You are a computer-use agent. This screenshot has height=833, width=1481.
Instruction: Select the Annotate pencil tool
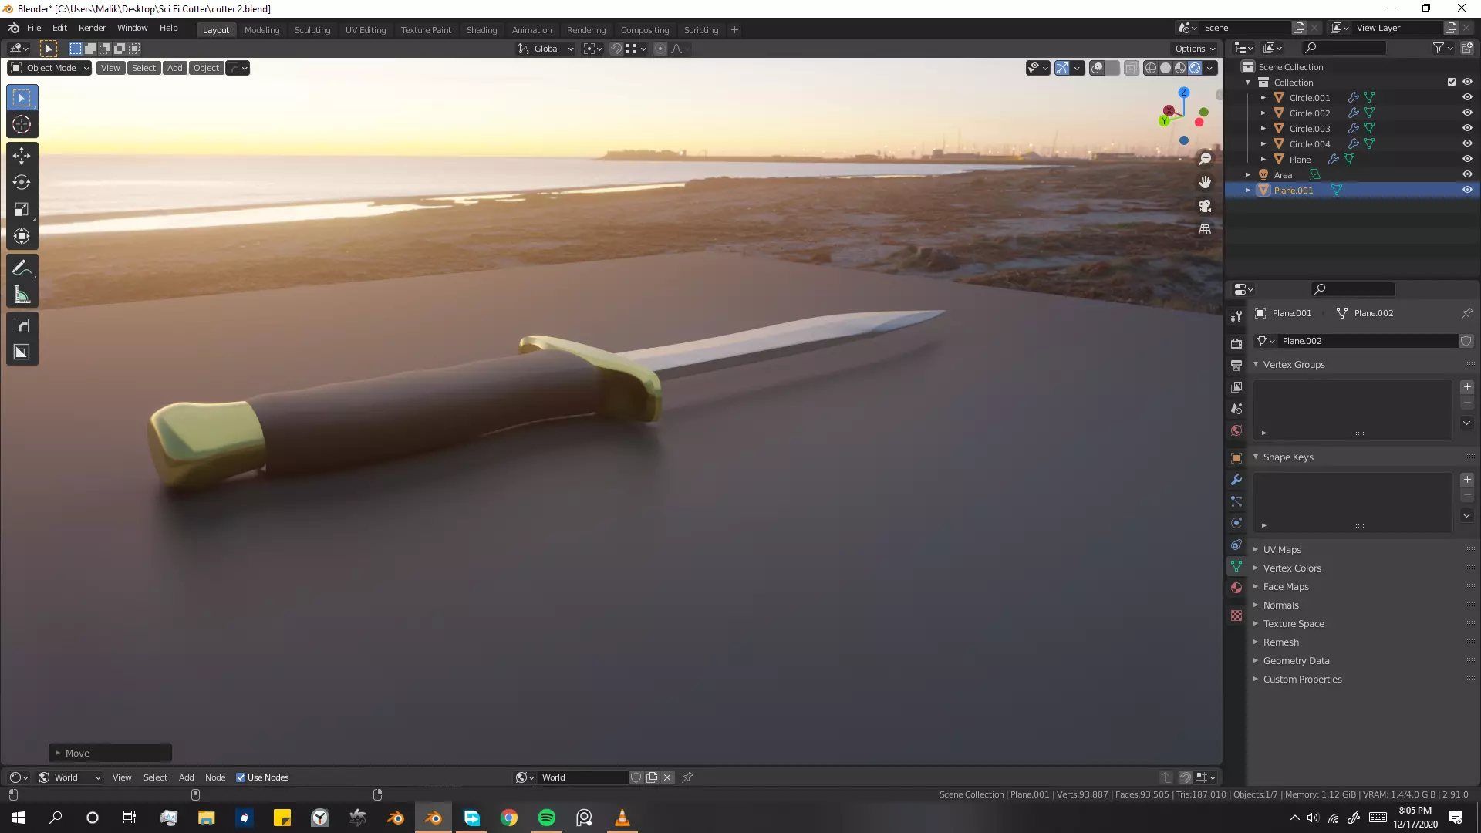pyautogui.click(x=22, y=268)
